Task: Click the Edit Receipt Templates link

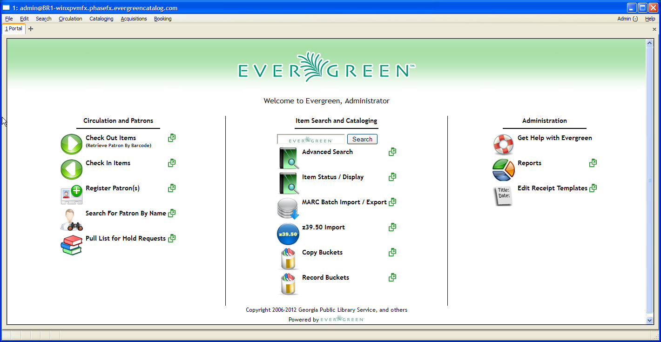Action: 553,188
